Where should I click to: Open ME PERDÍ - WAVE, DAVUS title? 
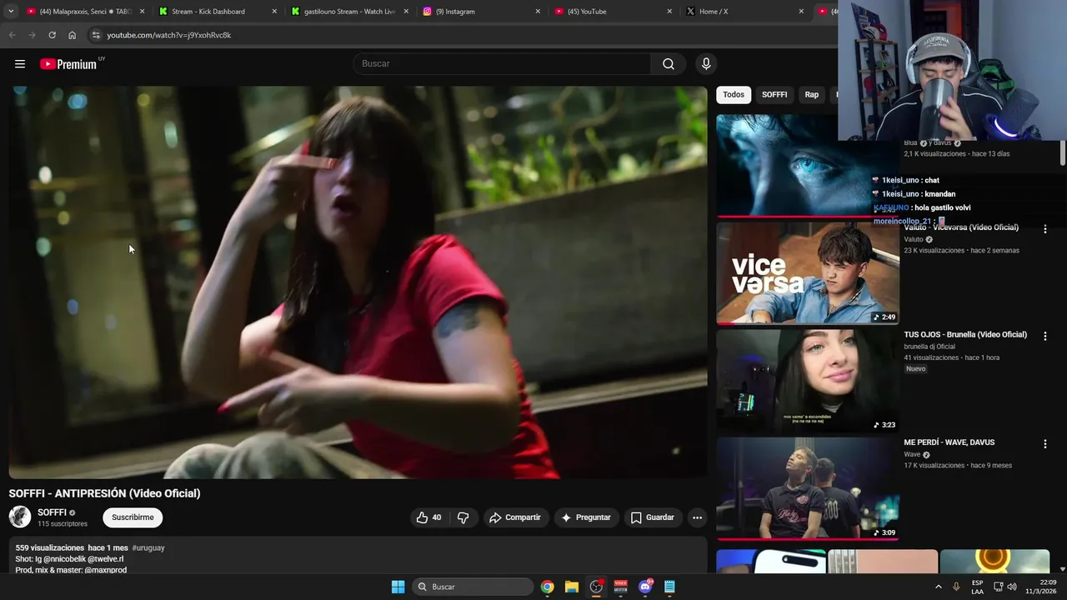pyautogui.click(x=949, y=442)
